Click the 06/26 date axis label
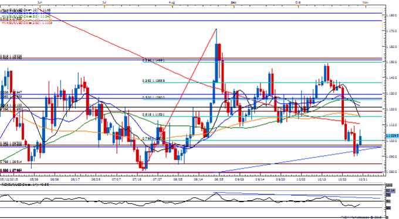This screenshot has width=399, height=219. [96, 179]
